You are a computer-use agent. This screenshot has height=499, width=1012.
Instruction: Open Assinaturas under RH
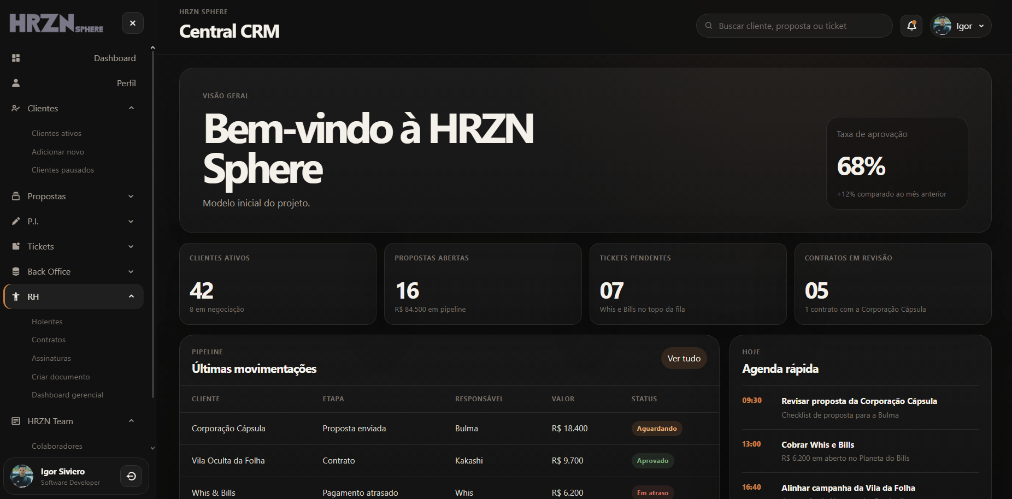(x=51, y=358)
